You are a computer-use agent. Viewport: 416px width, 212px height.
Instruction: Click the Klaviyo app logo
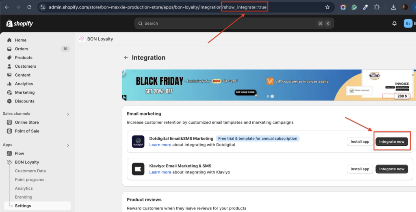[x=138, y=169]
